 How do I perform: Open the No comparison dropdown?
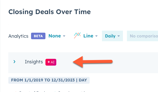tap(143, 36)
